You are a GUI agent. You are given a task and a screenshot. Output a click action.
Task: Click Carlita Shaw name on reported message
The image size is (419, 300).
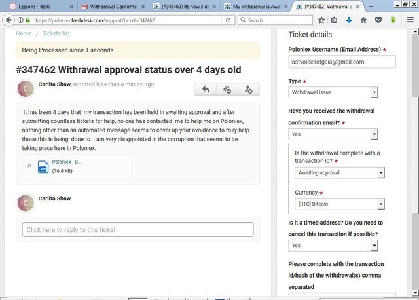55,84
